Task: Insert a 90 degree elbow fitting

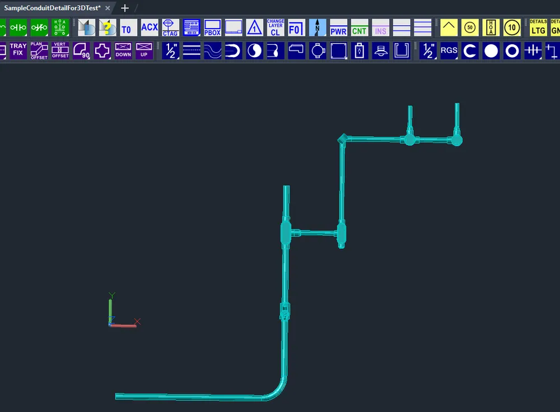Action: (x=81, y=50)
